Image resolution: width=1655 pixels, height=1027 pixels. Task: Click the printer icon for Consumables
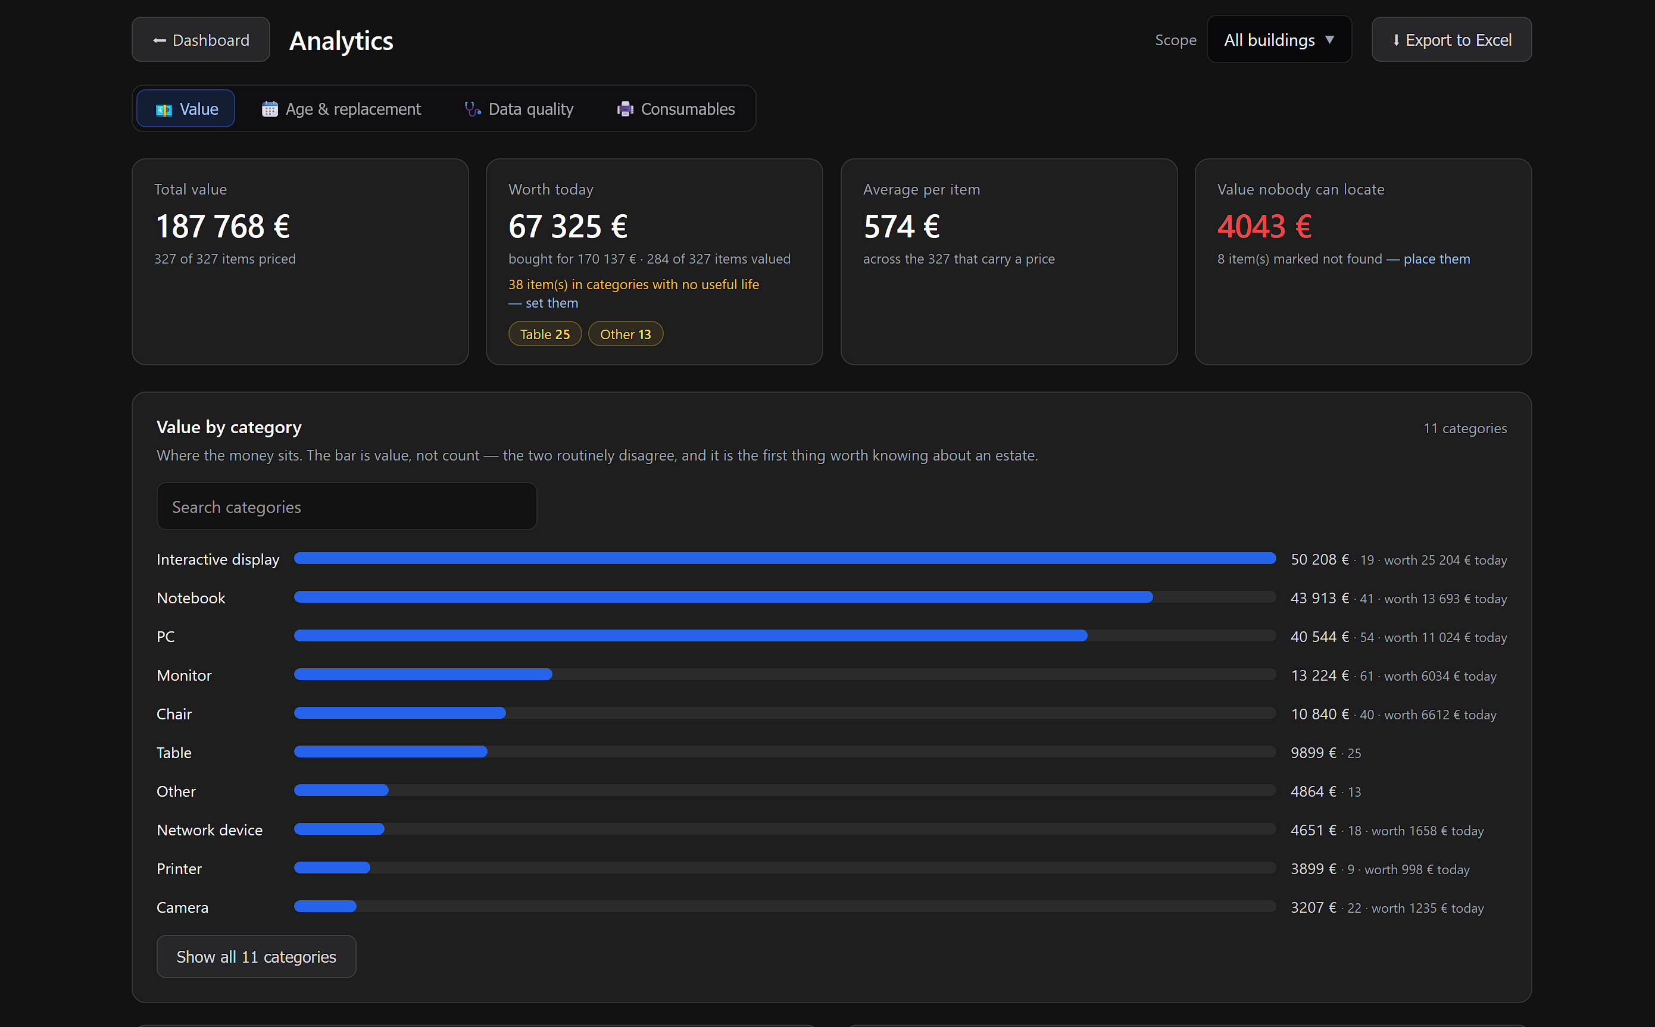[625, 109]
